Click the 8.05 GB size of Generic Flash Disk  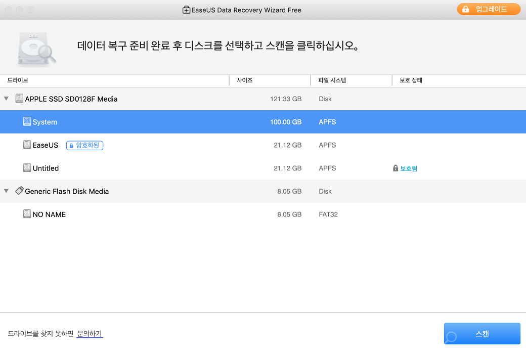coord(289,191)
